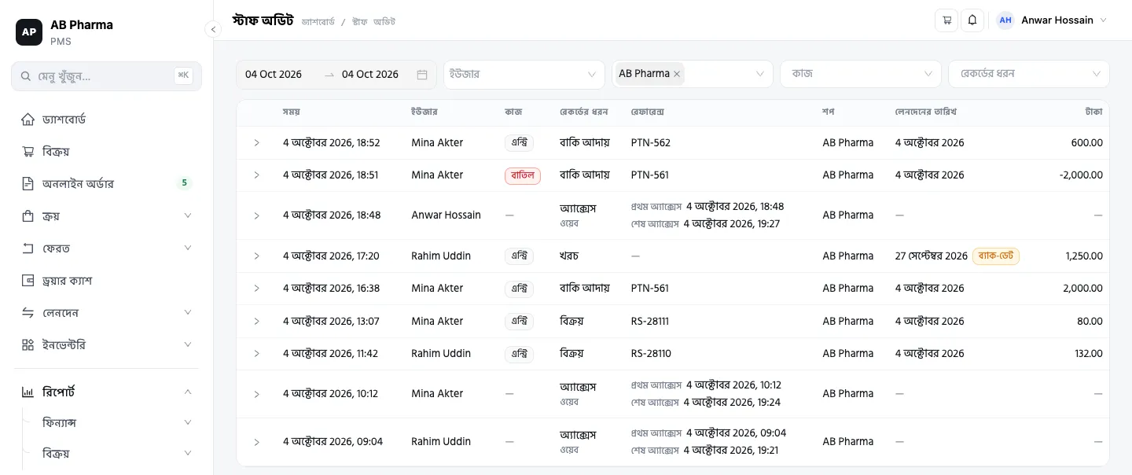Click the ফেরত return icon in sidebar
The image size is (1132, 475).
point(28,249)
